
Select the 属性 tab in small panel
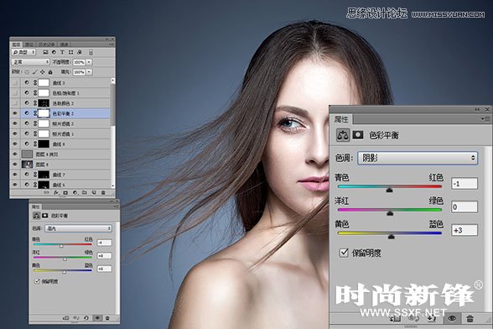pyautogui.click(x=35, y=206)
